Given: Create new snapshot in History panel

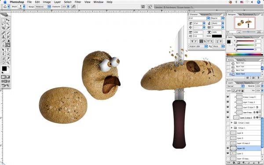Looking at the screenshot, I should 253,77.
